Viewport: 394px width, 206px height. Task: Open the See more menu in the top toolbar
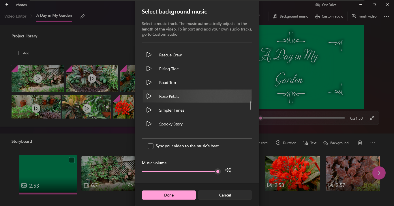pos(386,16)
